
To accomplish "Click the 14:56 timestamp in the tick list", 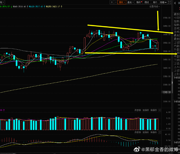I will [177, 102].
